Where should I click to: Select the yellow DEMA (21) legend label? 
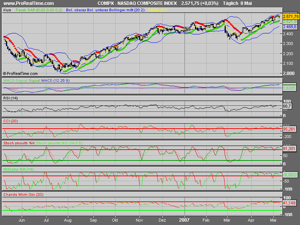coord(158,10)
